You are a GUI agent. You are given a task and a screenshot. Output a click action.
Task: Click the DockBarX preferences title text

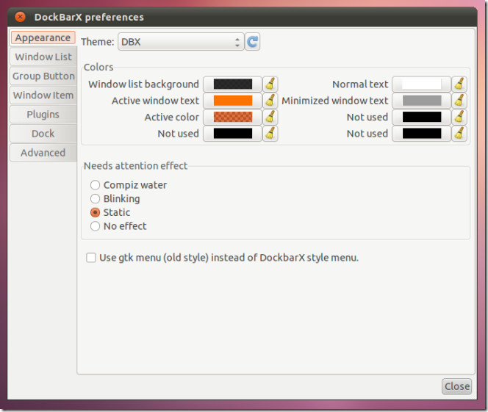coord(89,17)
